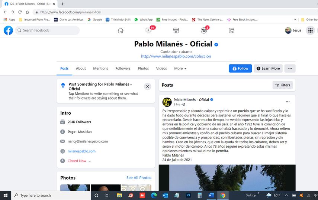
Task: Click the browser address bar URL
Action: (71, 12)
